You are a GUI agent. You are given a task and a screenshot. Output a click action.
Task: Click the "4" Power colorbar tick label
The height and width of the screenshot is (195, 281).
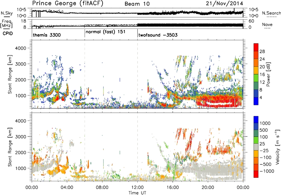[261, 98]
